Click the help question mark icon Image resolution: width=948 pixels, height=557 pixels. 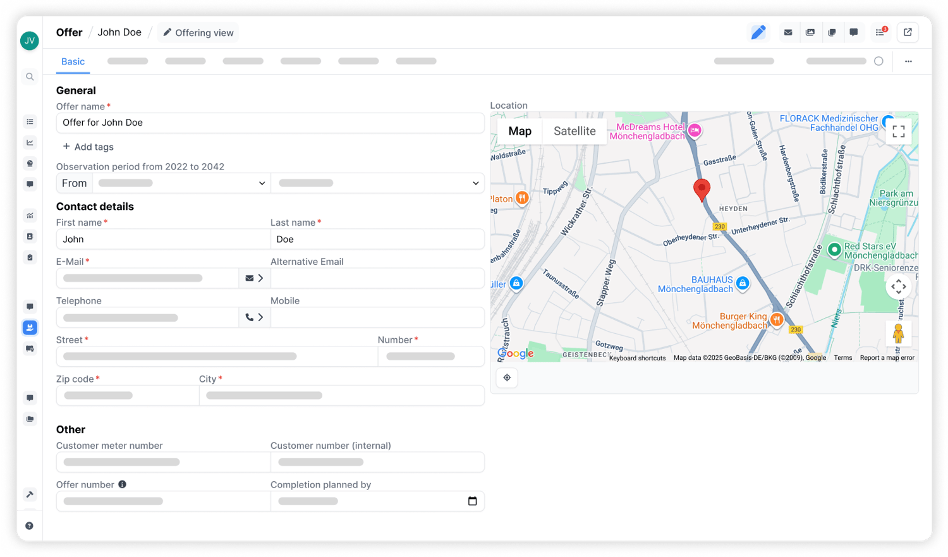click(30, 526)
